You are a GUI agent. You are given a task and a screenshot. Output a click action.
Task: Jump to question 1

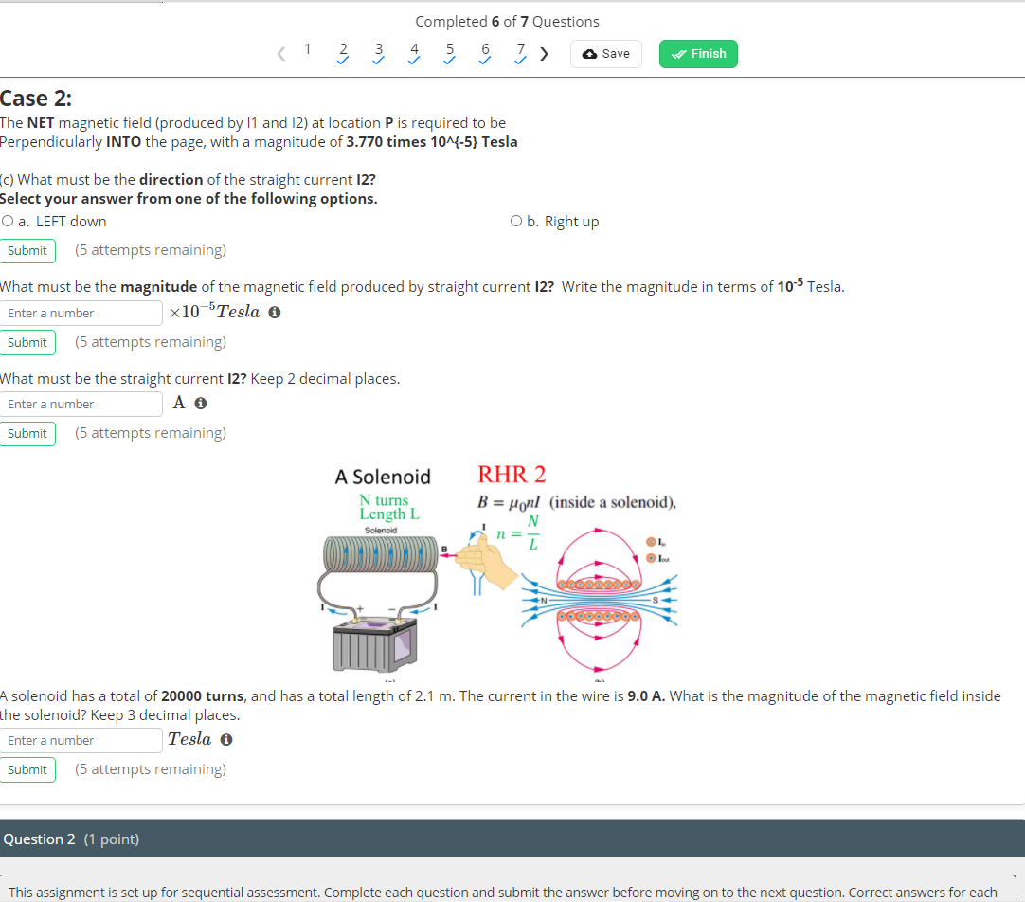click(x=307, y=49)
